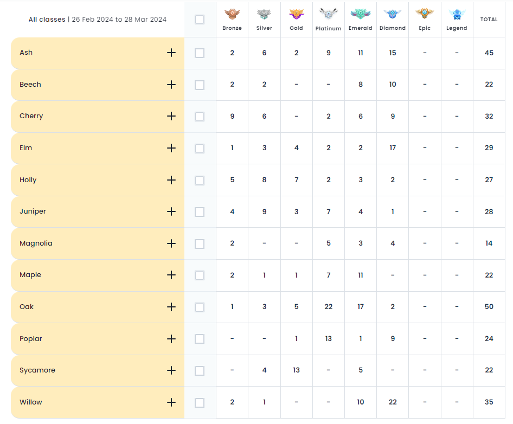Select the Emerald badge icon

point(361,14)
